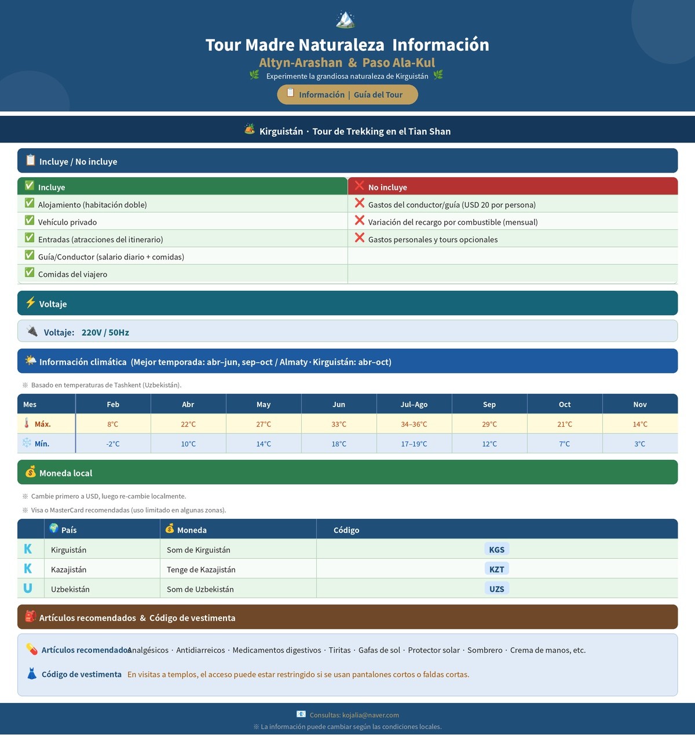The width and height of the screenshot is (695, 740).
Task: Switch to Guía del Tour tab
Action: click(378, 95)
